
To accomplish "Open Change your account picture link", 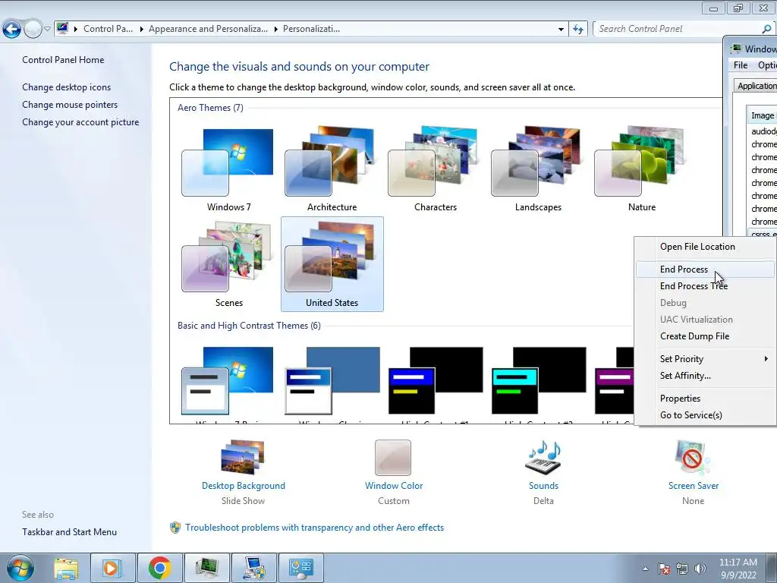I will tap(80, 122).
